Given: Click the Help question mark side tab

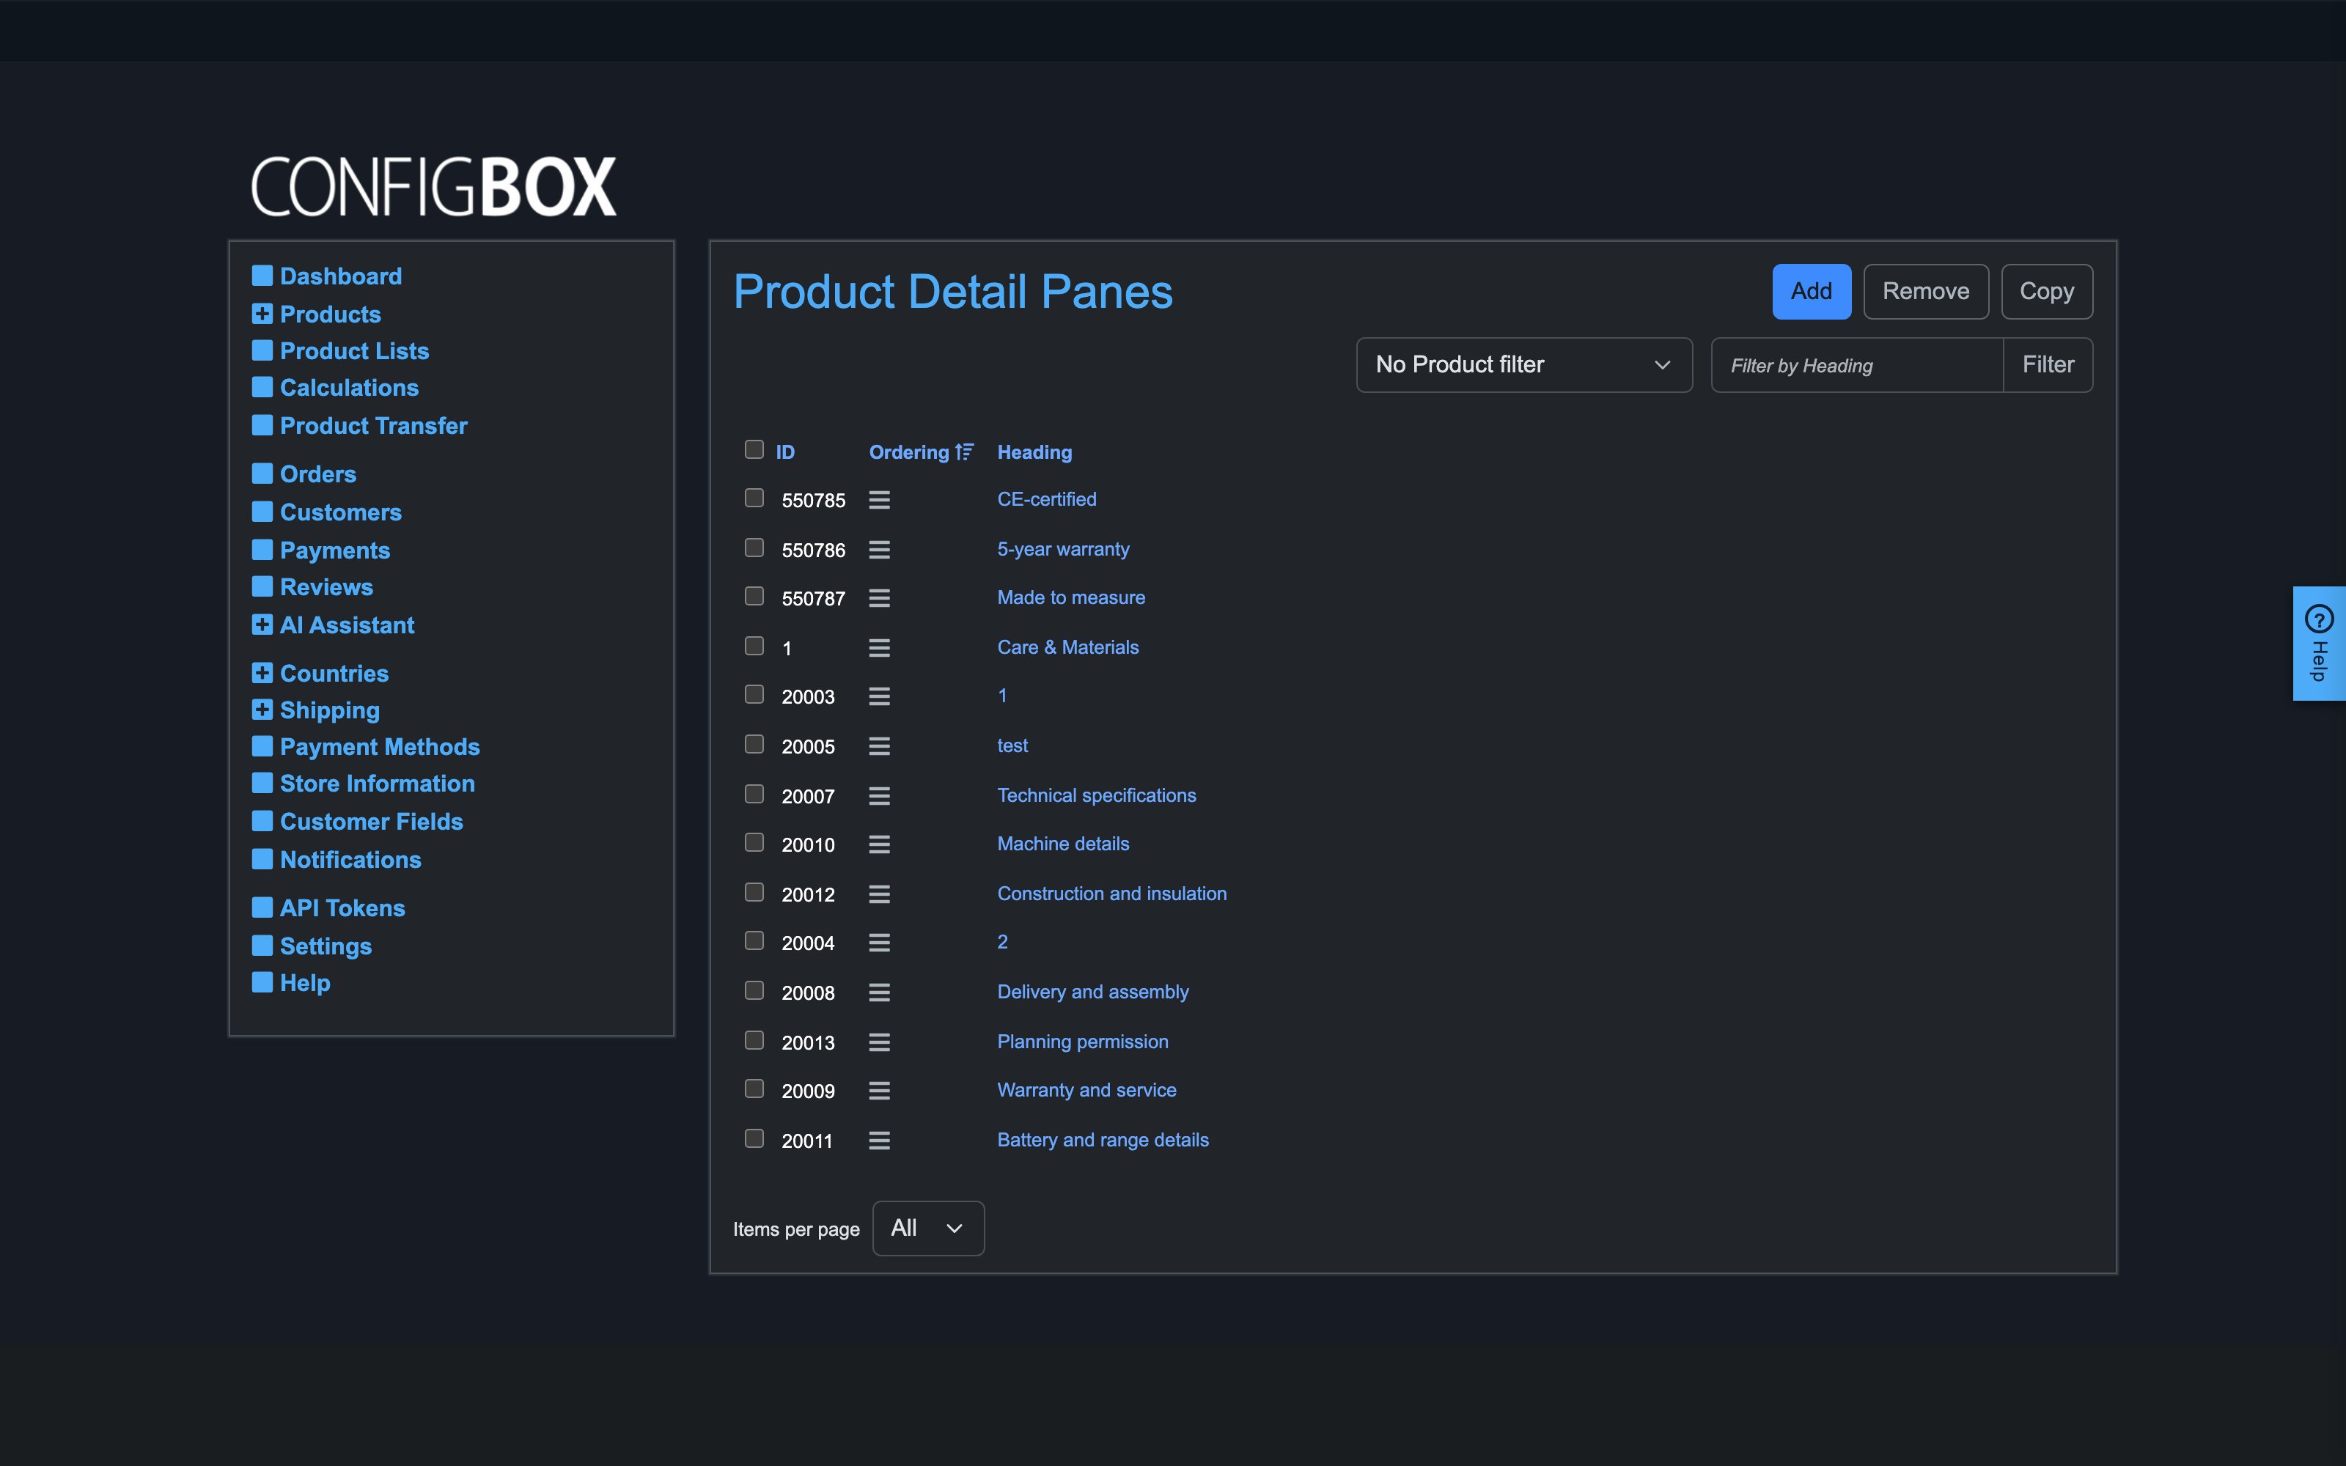Looking at the screenshot, I should [2319, 643].
